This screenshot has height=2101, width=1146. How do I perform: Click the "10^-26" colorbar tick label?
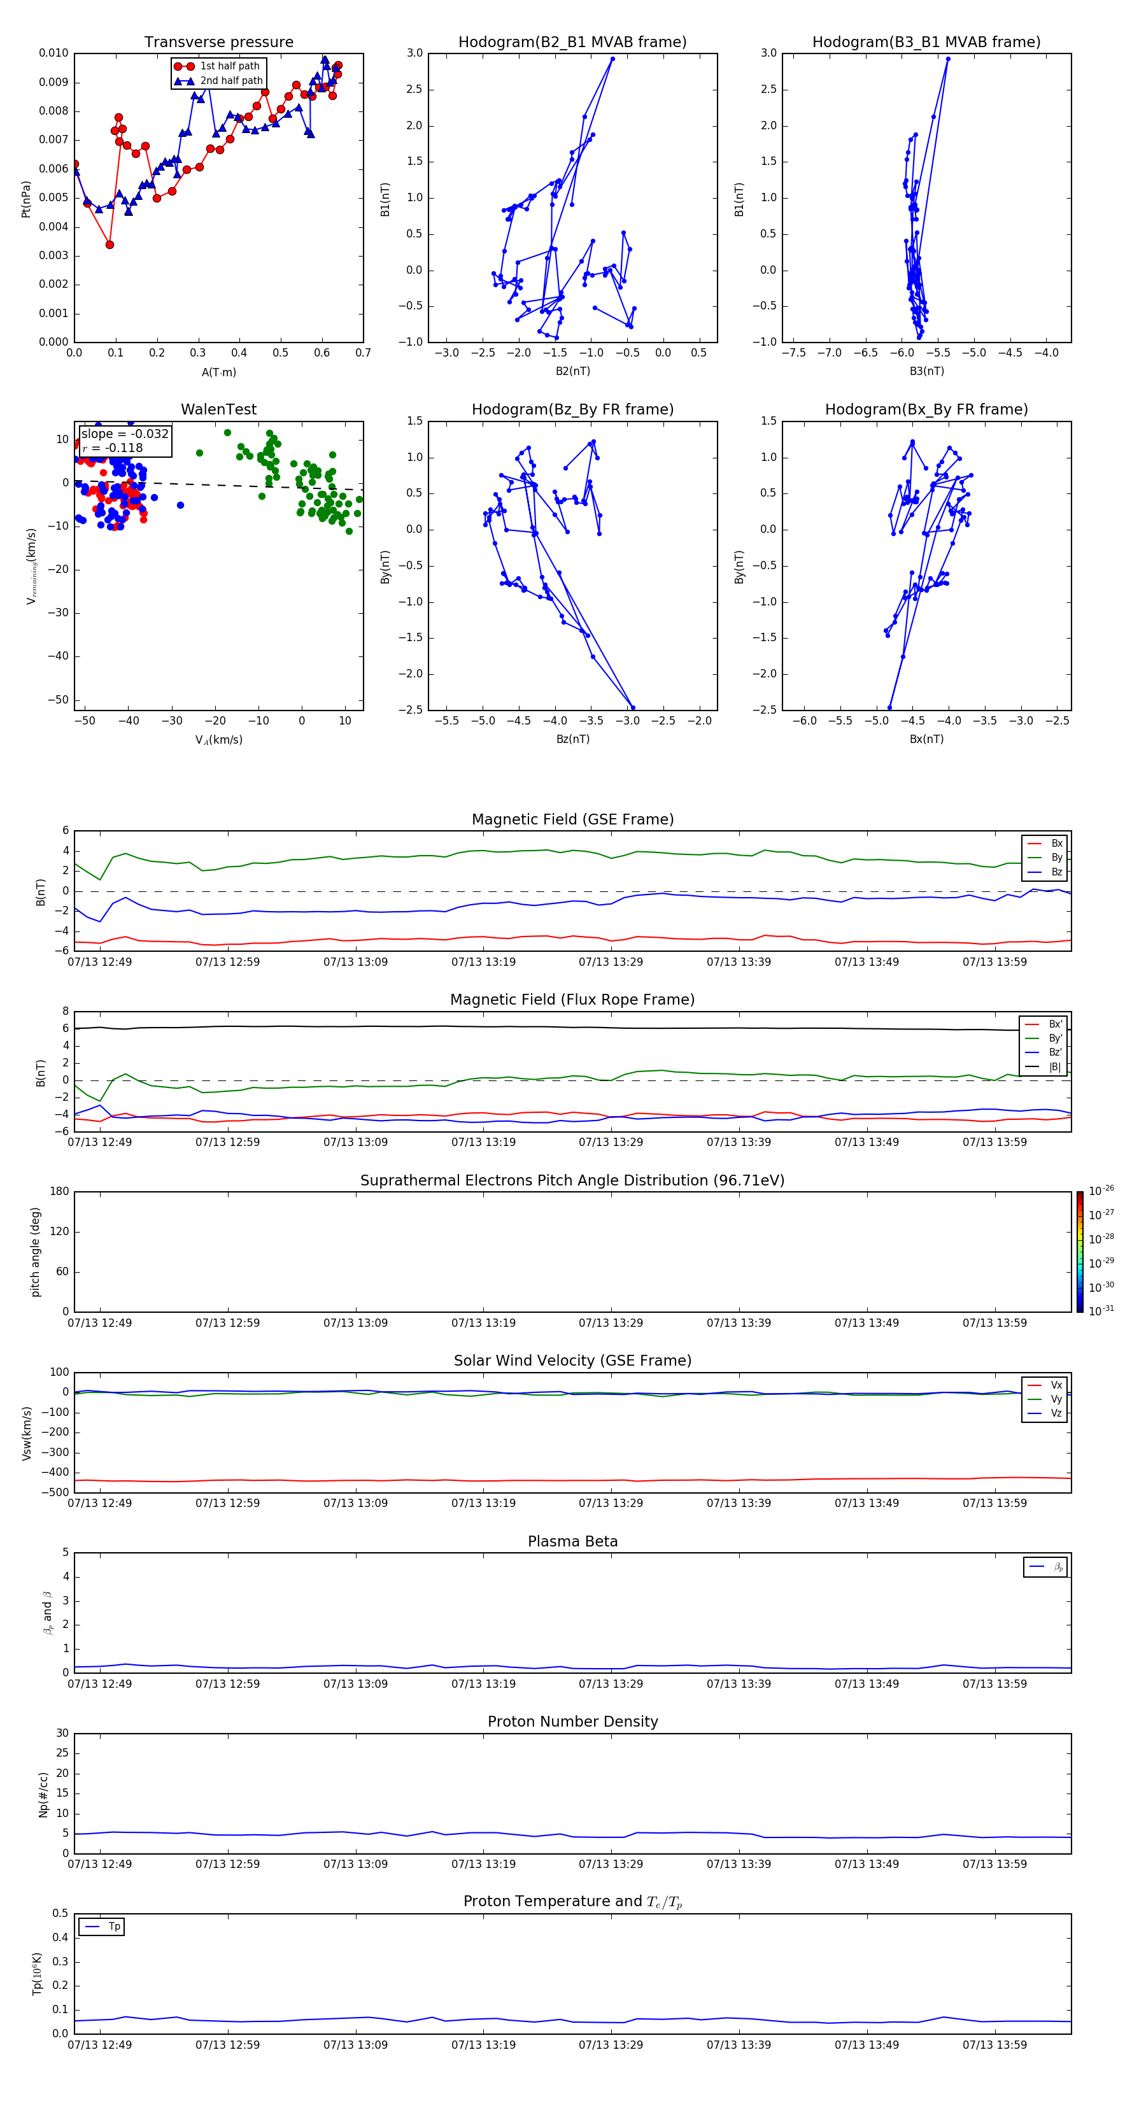[x=1101, y=1191]
